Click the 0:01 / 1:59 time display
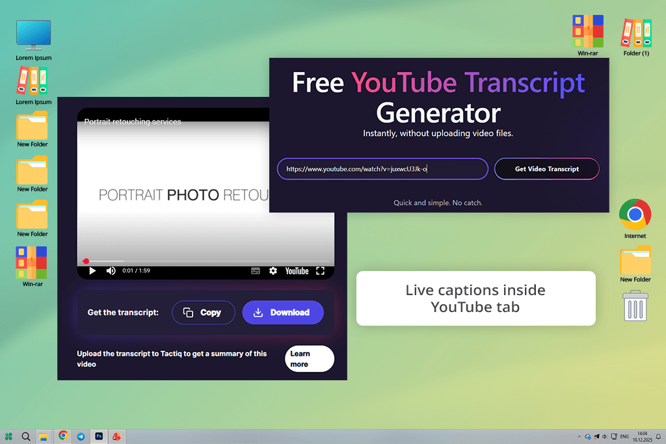Viewport: 666px width, 444px height. pyautogui.click(x=136, y=270)
